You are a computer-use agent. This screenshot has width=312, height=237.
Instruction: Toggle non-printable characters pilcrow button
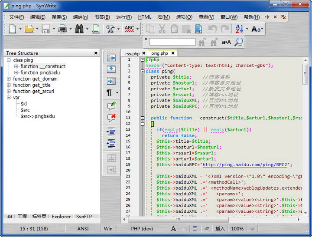coord(109,93)
